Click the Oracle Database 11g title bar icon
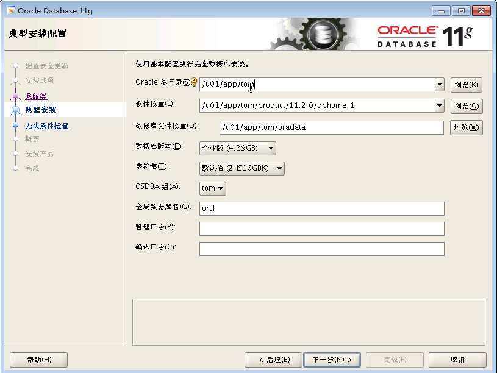The height and width of the screenshot is (373, 497). 11,10
